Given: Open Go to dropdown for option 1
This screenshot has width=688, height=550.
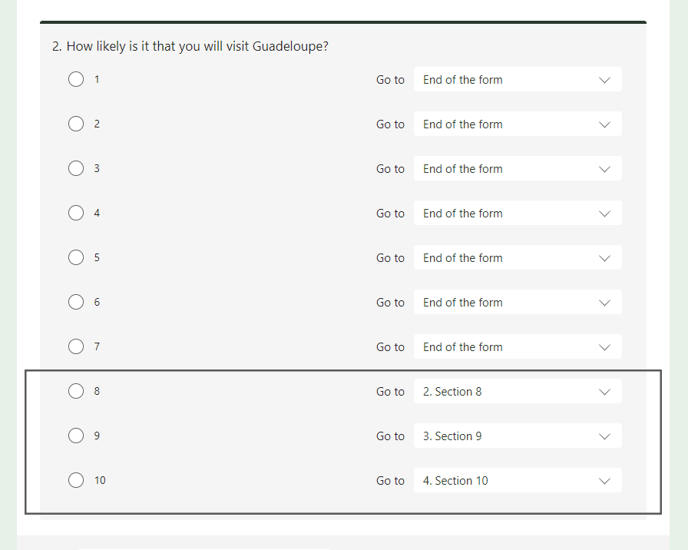Looking at the screenshot, I should click(x=517, y=79).
